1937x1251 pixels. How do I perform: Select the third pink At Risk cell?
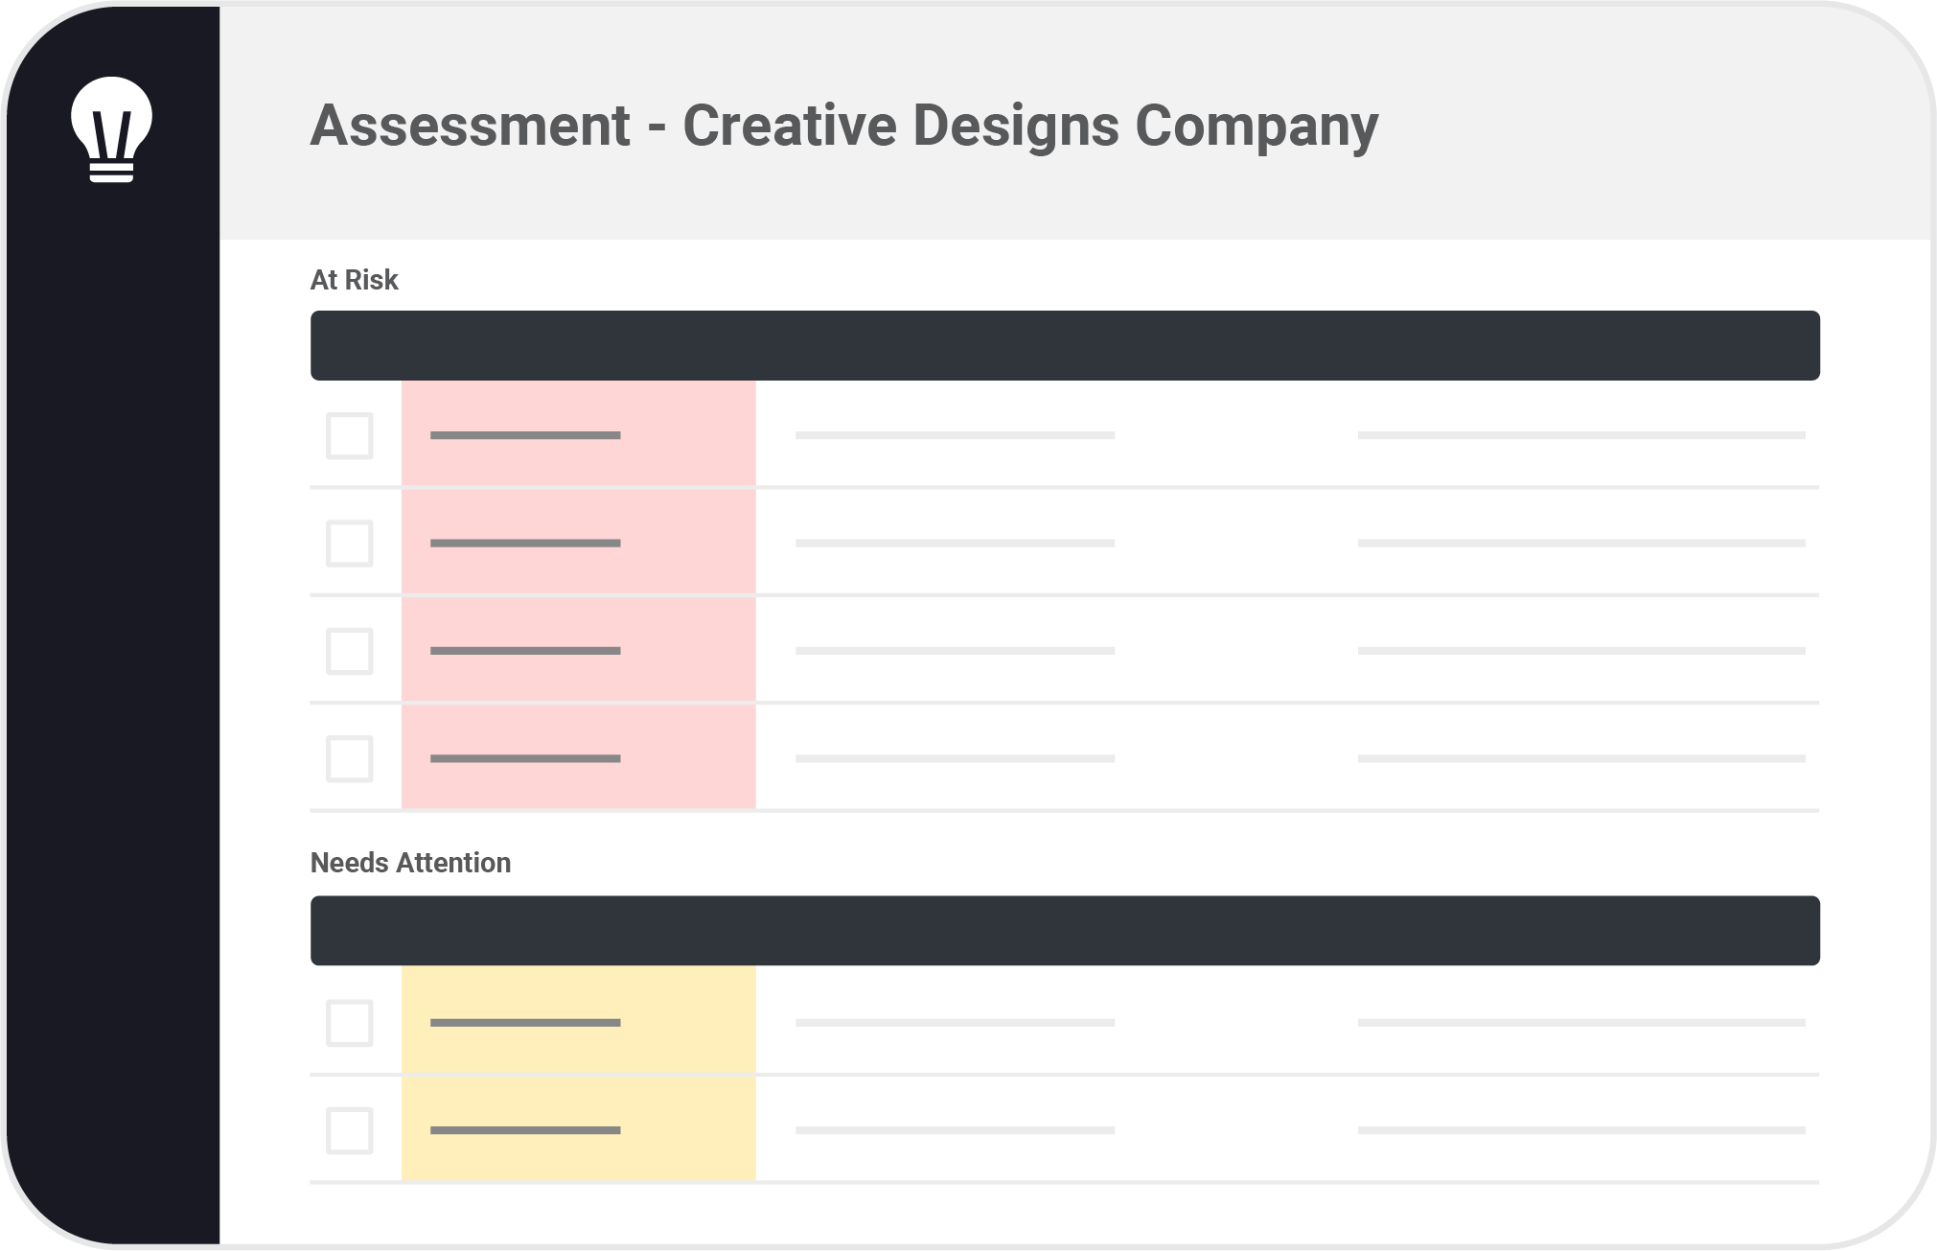pos(578,649)
